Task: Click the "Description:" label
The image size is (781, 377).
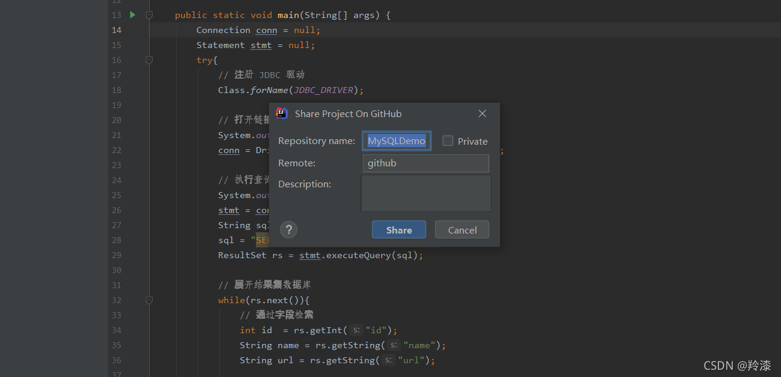Action: tap(305, 184)
